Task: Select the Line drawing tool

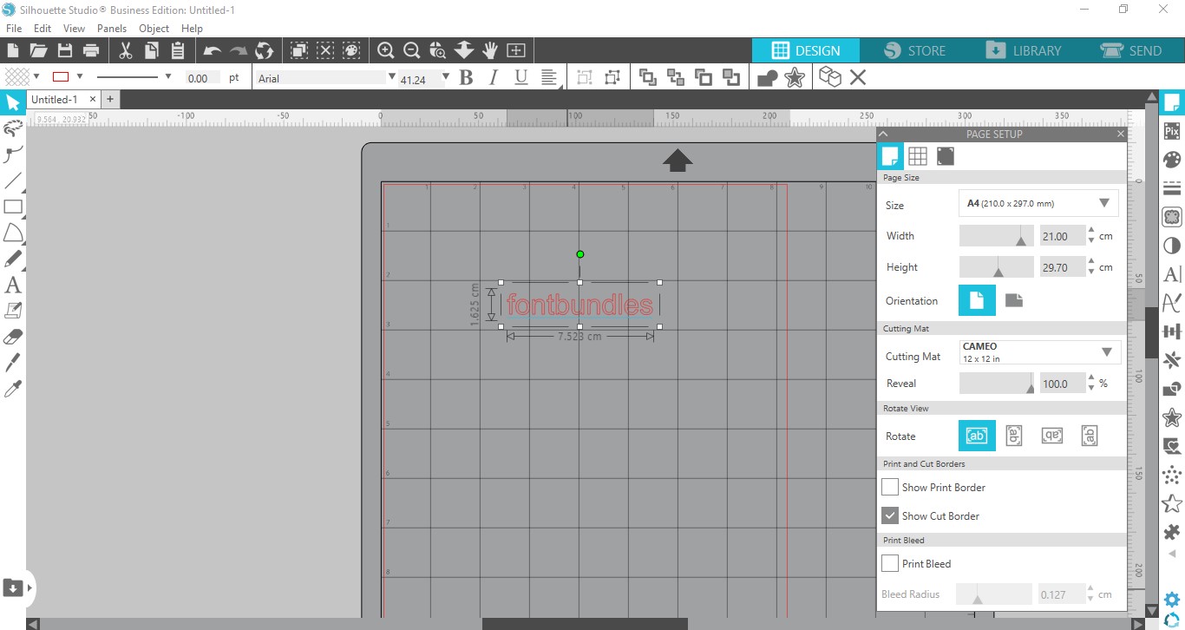Action: pos(13,180)
